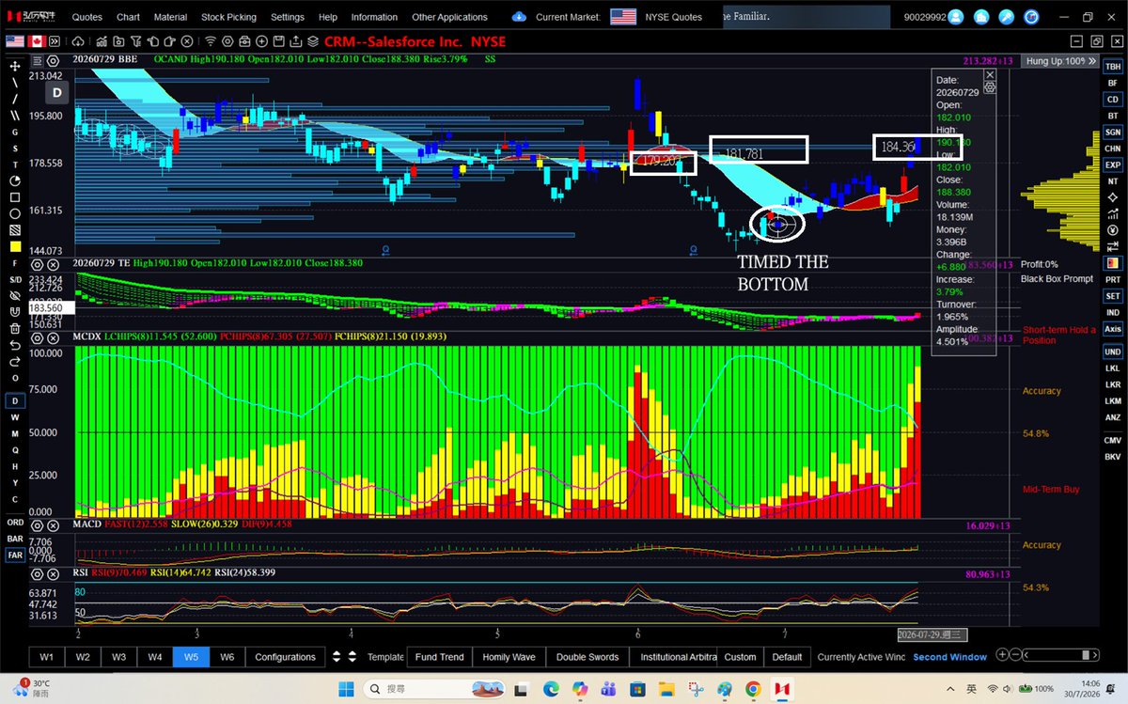Open the Current Market US flag selector
This screenshot has height=704, width=1128.
[622, 16]
